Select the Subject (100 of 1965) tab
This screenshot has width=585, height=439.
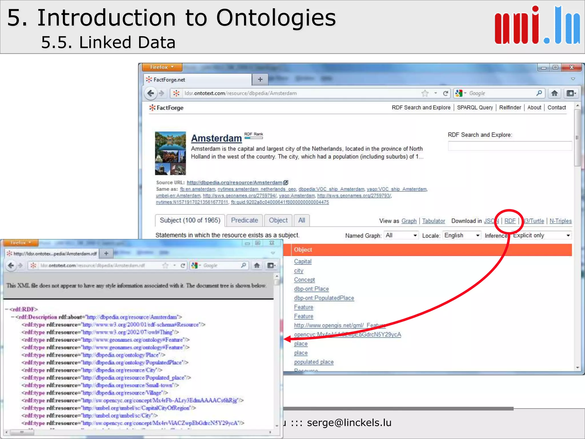(190, 220)
